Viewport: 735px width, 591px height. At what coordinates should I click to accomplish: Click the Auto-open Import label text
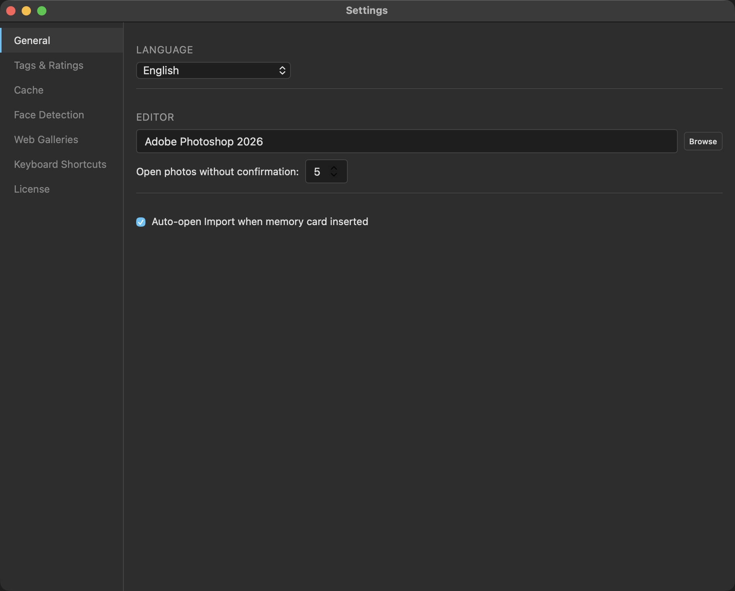[260, 222]
